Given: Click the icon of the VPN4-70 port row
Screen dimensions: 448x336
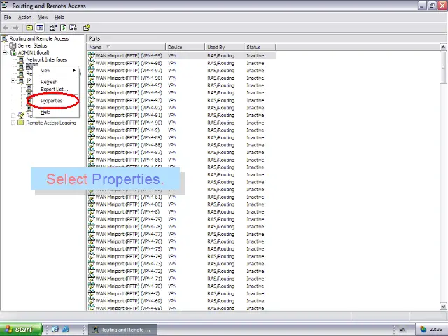Looking at the screenshot, I should [x=92, y=286].
